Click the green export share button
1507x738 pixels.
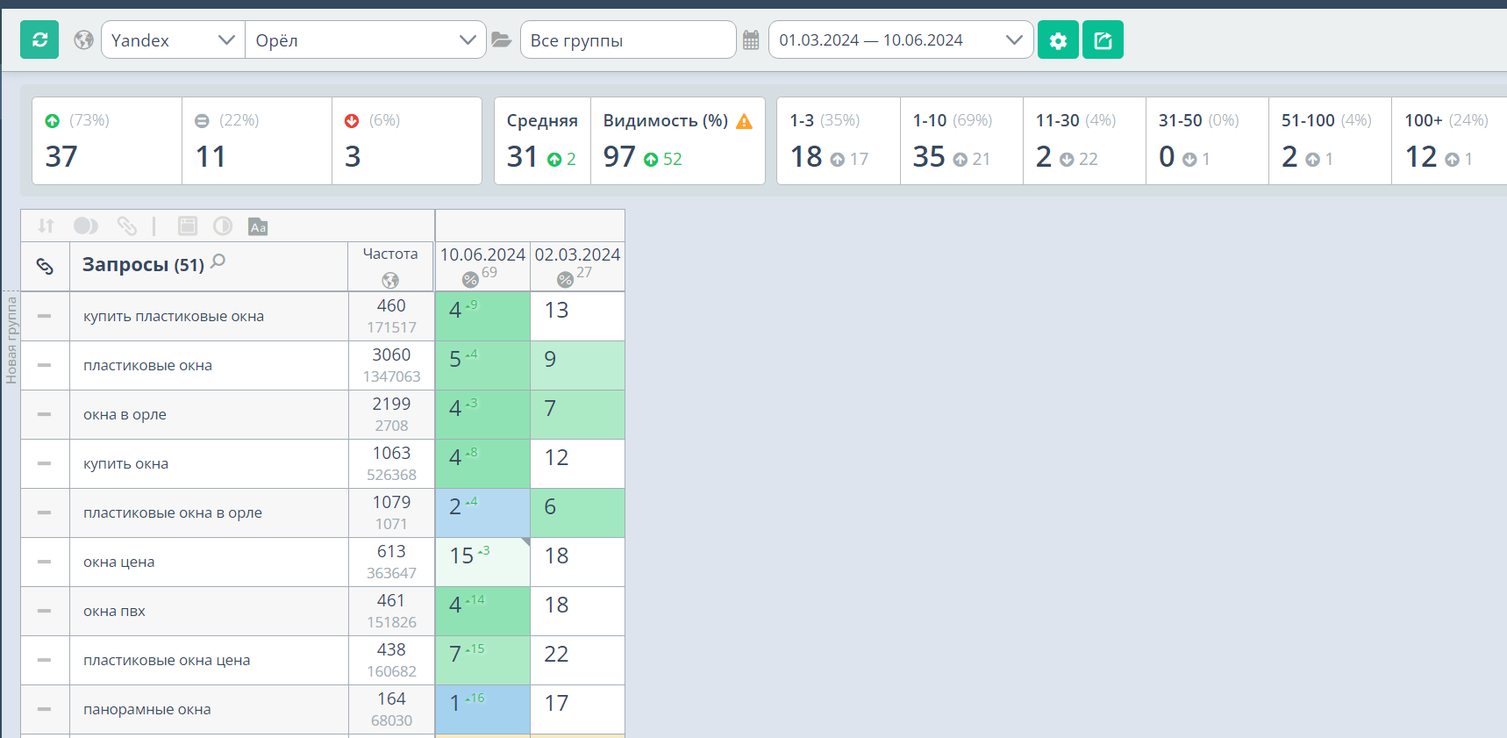point(1103,39)
